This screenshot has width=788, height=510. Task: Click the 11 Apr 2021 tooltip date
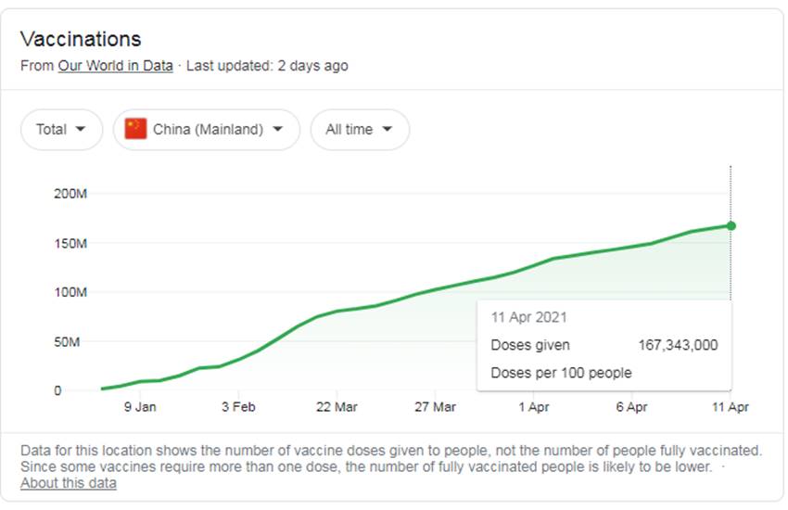(528, 317)
